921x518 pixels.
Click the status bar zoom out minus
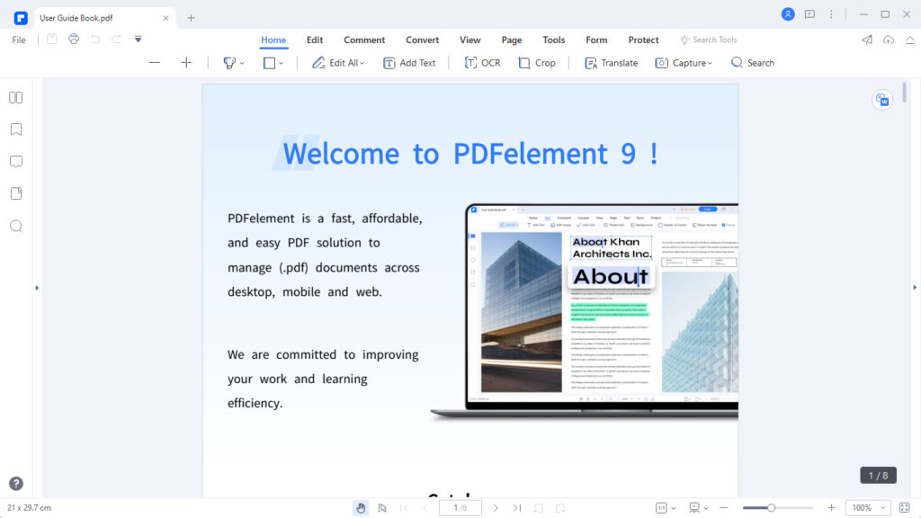(x=724, y=508)
